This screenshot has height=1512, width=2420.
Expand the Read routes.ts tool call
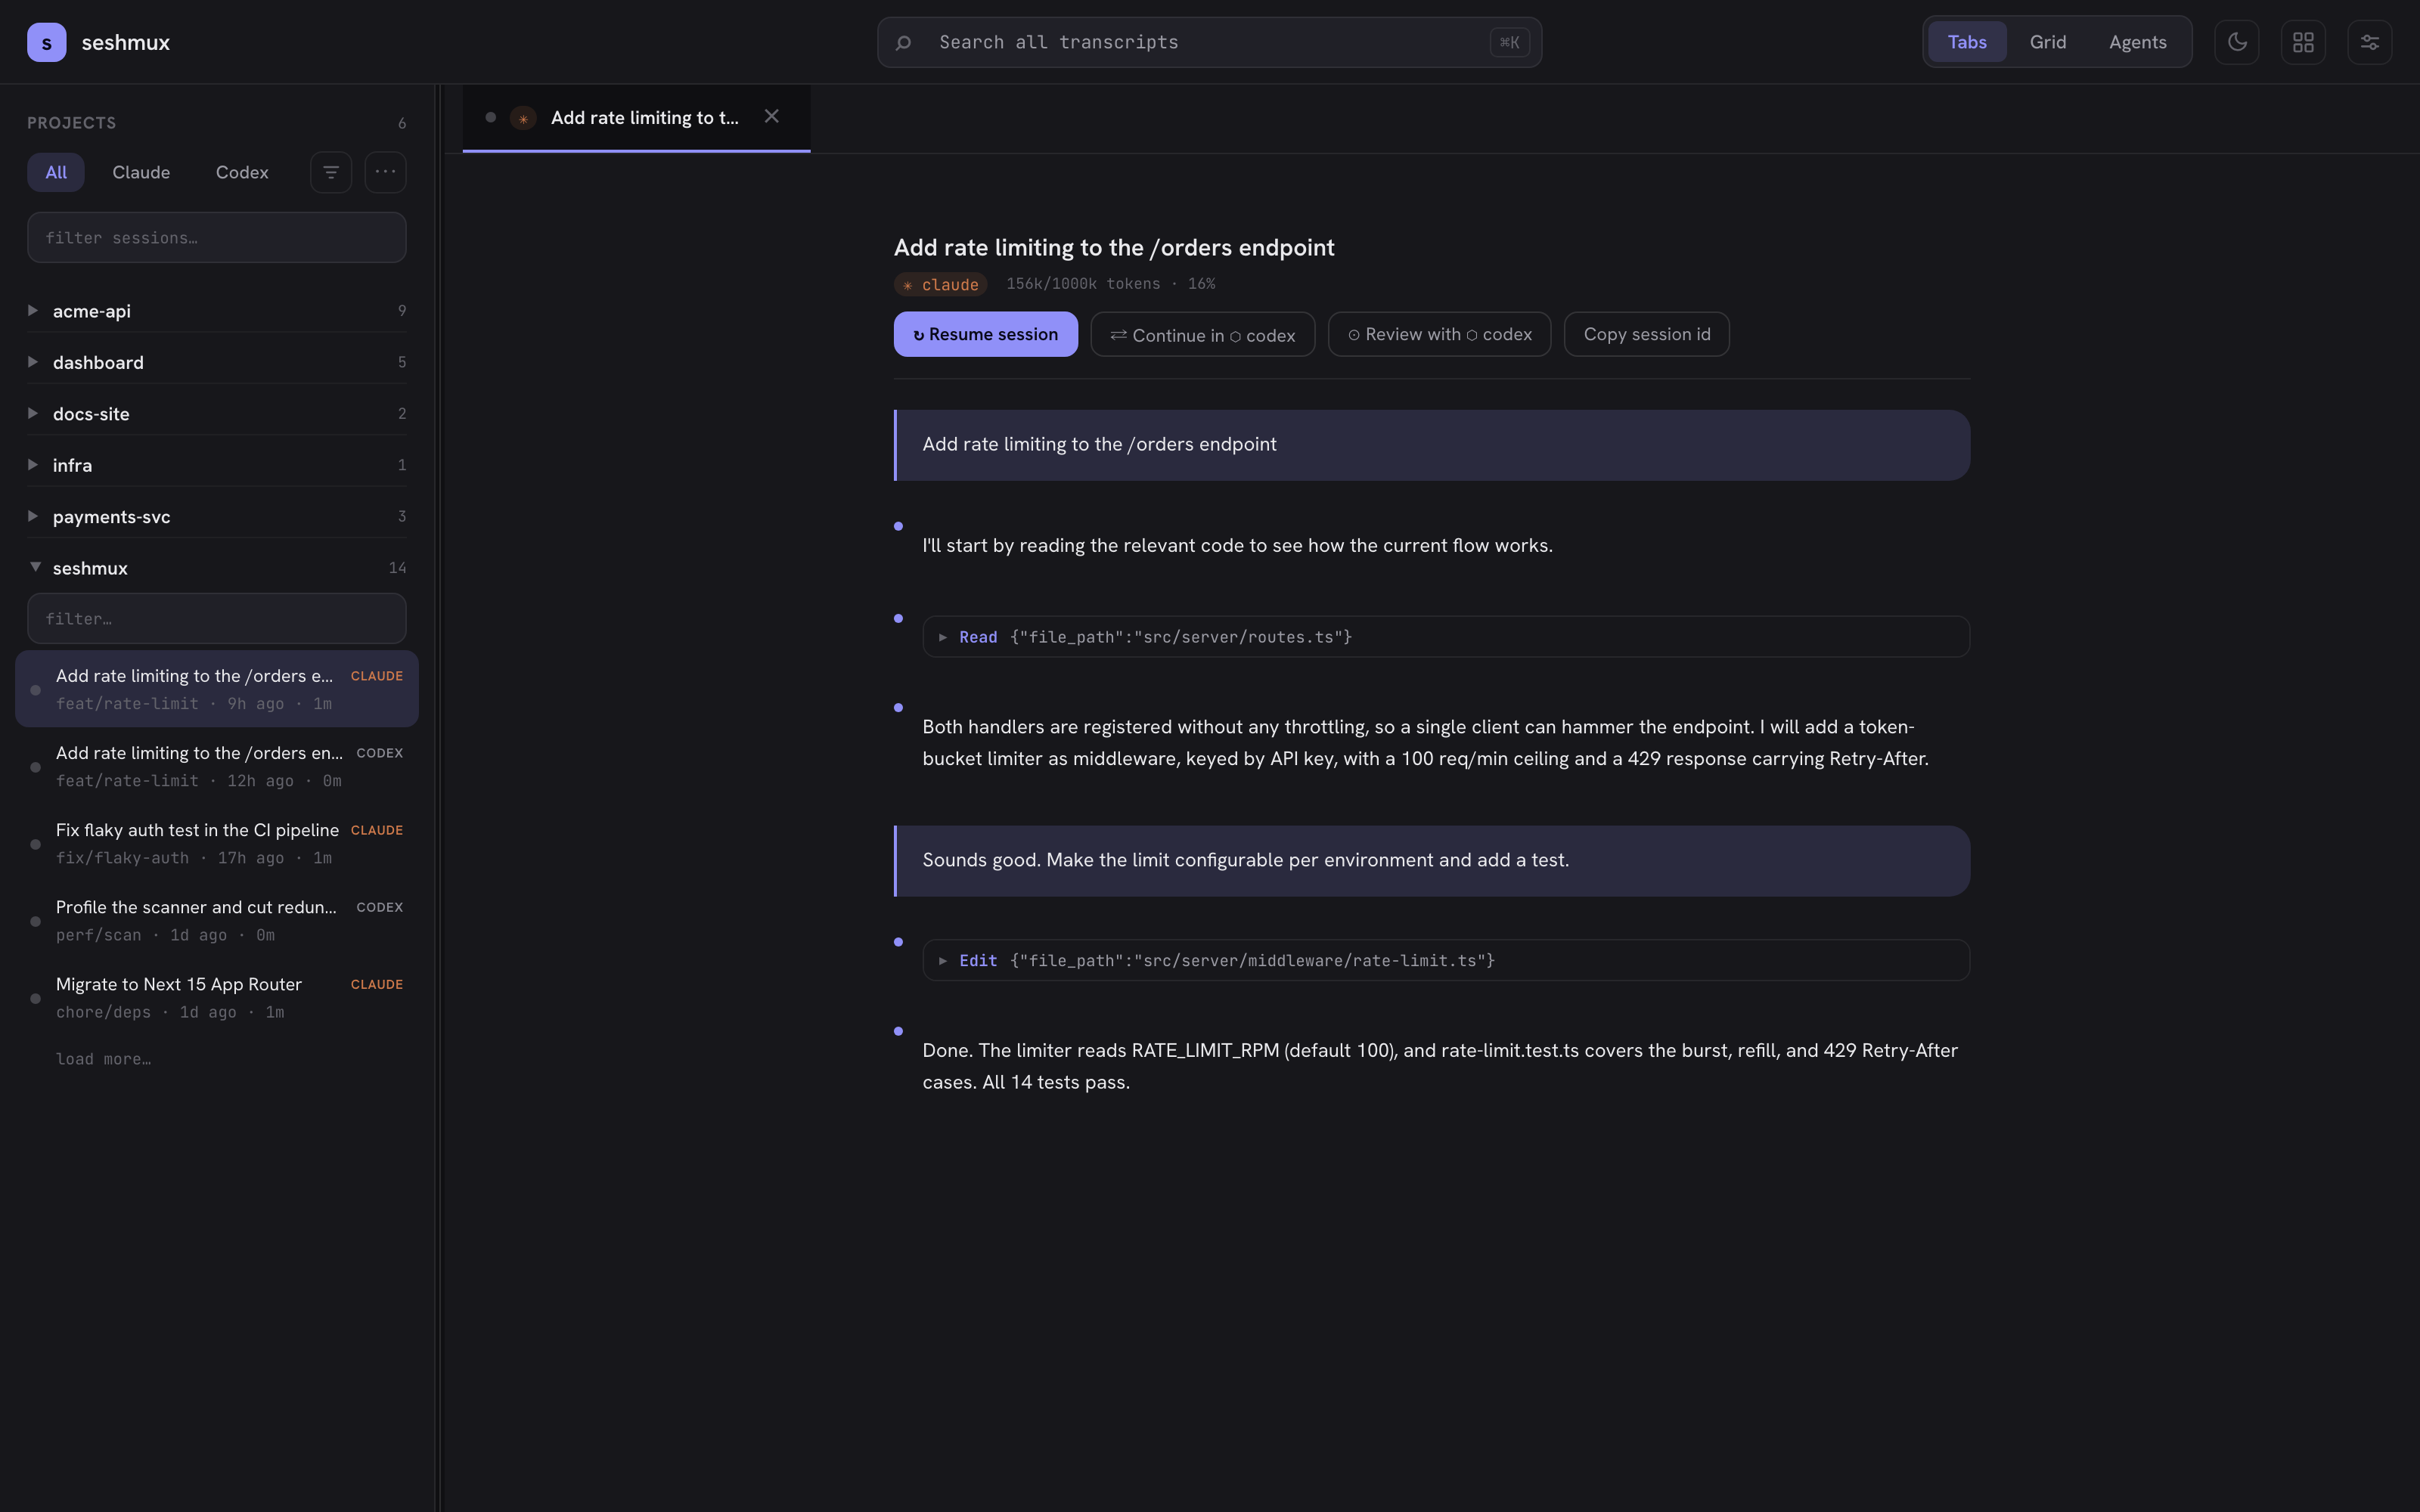click(1446, 637)
